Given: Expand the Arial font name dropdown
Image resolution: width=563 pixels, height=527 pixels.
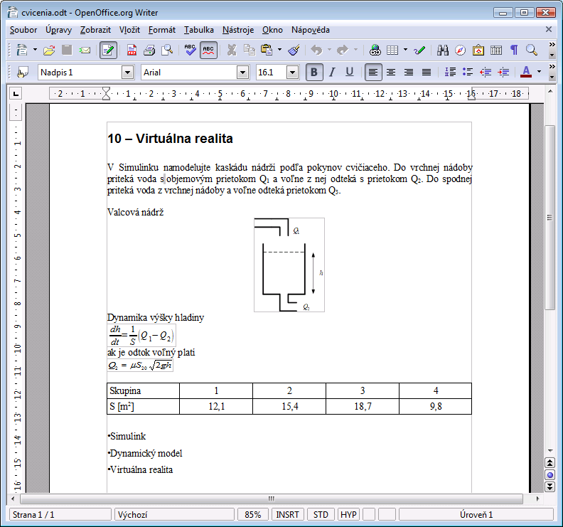Looking at the screenshot, I should pyautogui.click(x=242, y=73).
